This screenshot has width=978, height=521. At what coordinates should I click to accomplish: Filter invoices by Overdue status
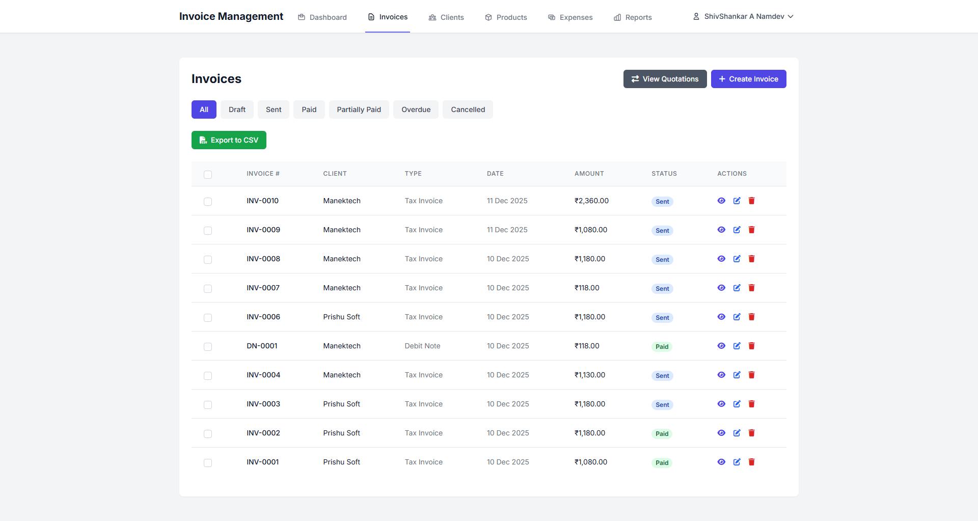coord(416,109)
